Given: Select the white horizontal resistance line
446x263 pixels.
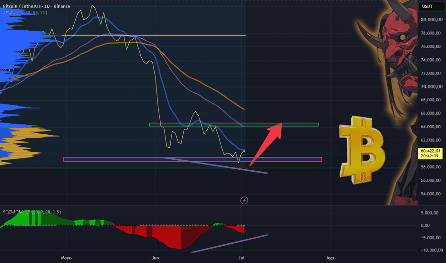Looking at the screenshot, I should [153, 36].
